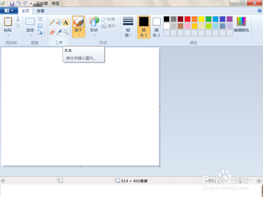Click the Undo arrow in quick access toolbar
The width and height of the screenshot is (263, 197).
pos(19,3)
